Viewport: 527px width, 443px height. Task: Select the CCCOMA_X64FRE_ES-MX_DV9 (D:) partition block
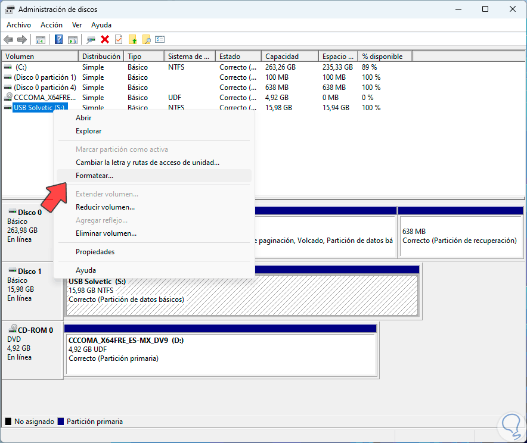[x=221, y=350]
